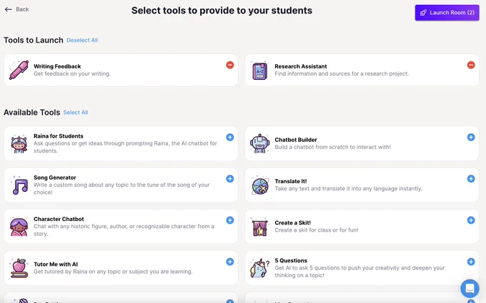Click the Writing Feedback title
The width and height of the screenshot is (486, 303).
click(57, 66)
